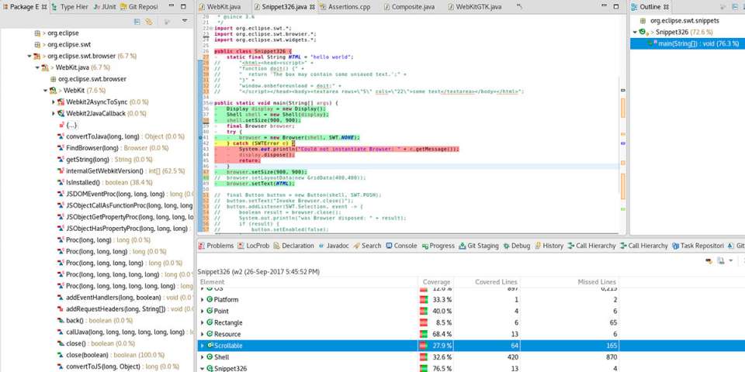Maximize the editor area
745x372 pixels.
click(617, 7)
